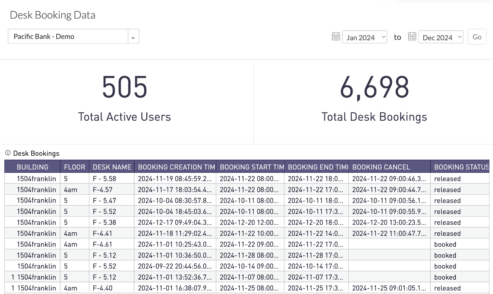The image size is (493, 294).
Task: Click the start date calendar icon
Action: [x=336, y=37]
